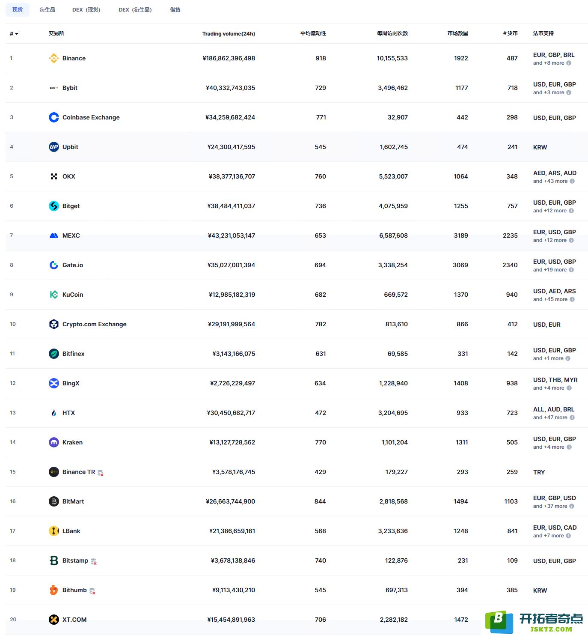Screen dimensions: 588x635
Task: Open the Binance exchange name link
Action: pos(74,58)
